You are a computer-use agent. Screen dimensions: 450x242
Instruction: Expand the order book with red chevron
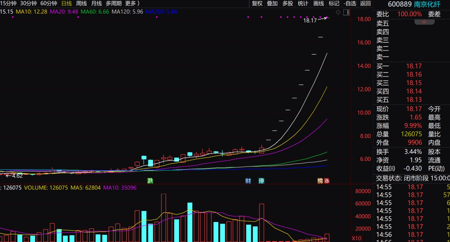click(424, 22)
